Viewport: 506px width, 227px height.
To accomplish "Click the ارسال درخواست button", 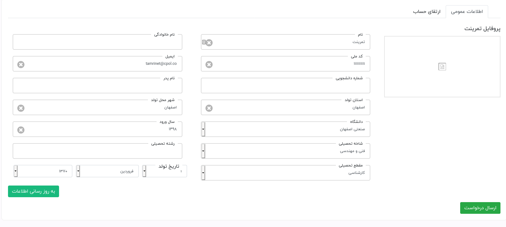I will pyautogui.click(x=480, y=208).
